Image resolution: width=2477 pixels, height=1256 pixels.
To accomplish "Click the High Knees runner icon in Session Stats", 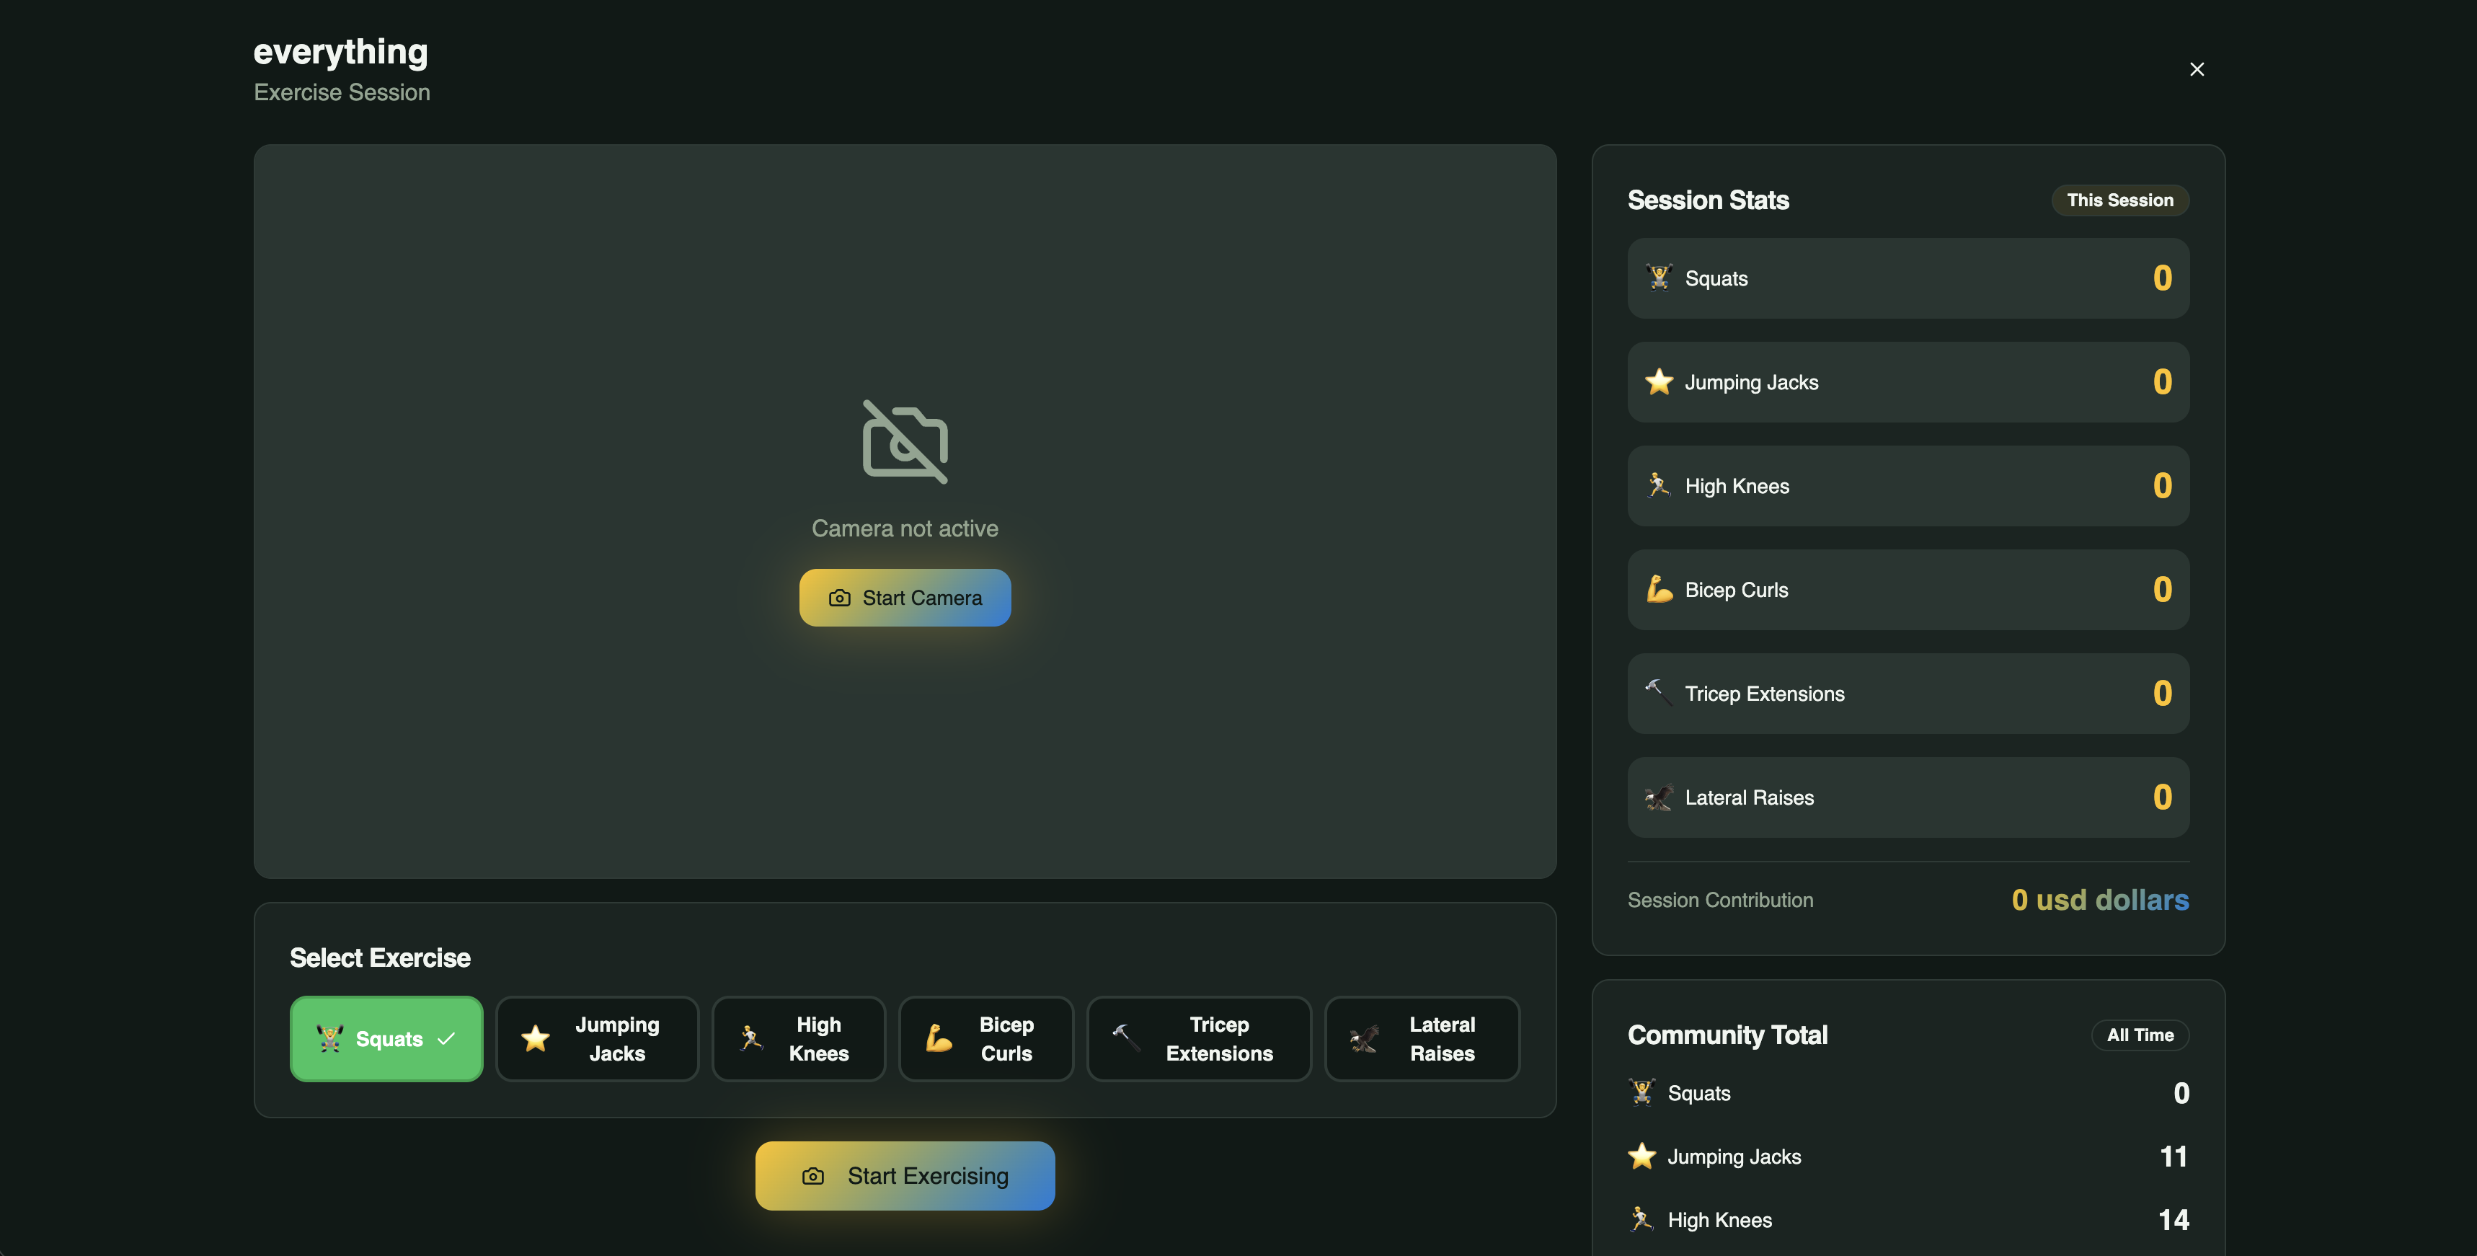I will click(1659, 485).
